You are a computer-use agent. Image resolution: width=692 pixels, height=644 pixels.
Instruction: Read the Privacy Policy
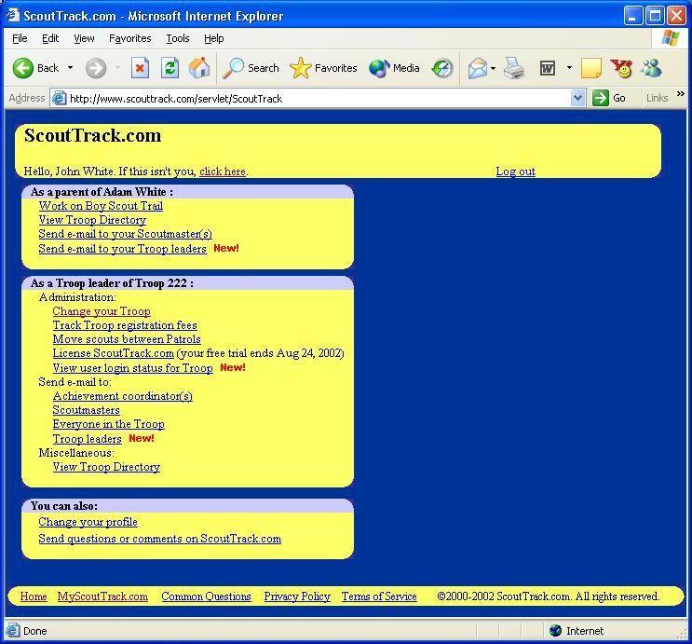click(297, 596)
